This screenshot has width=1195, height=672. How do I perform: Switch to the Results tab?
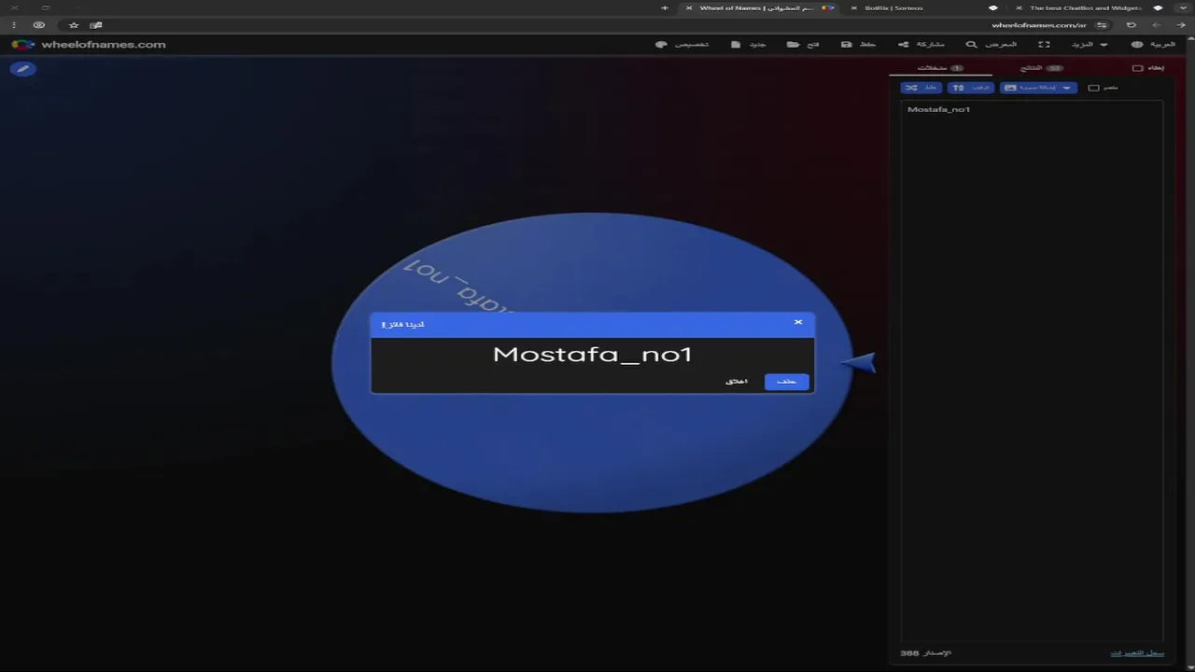(1042, 68)
